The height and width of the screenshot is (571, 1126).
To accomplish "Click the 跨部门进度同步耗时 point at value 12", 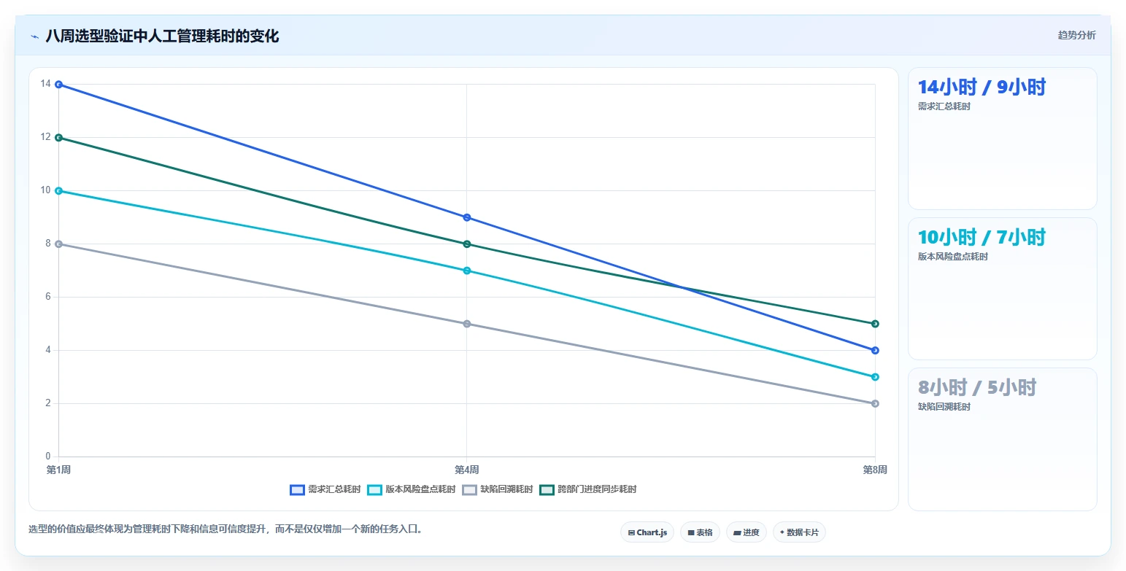I will (x=58, y=138).
